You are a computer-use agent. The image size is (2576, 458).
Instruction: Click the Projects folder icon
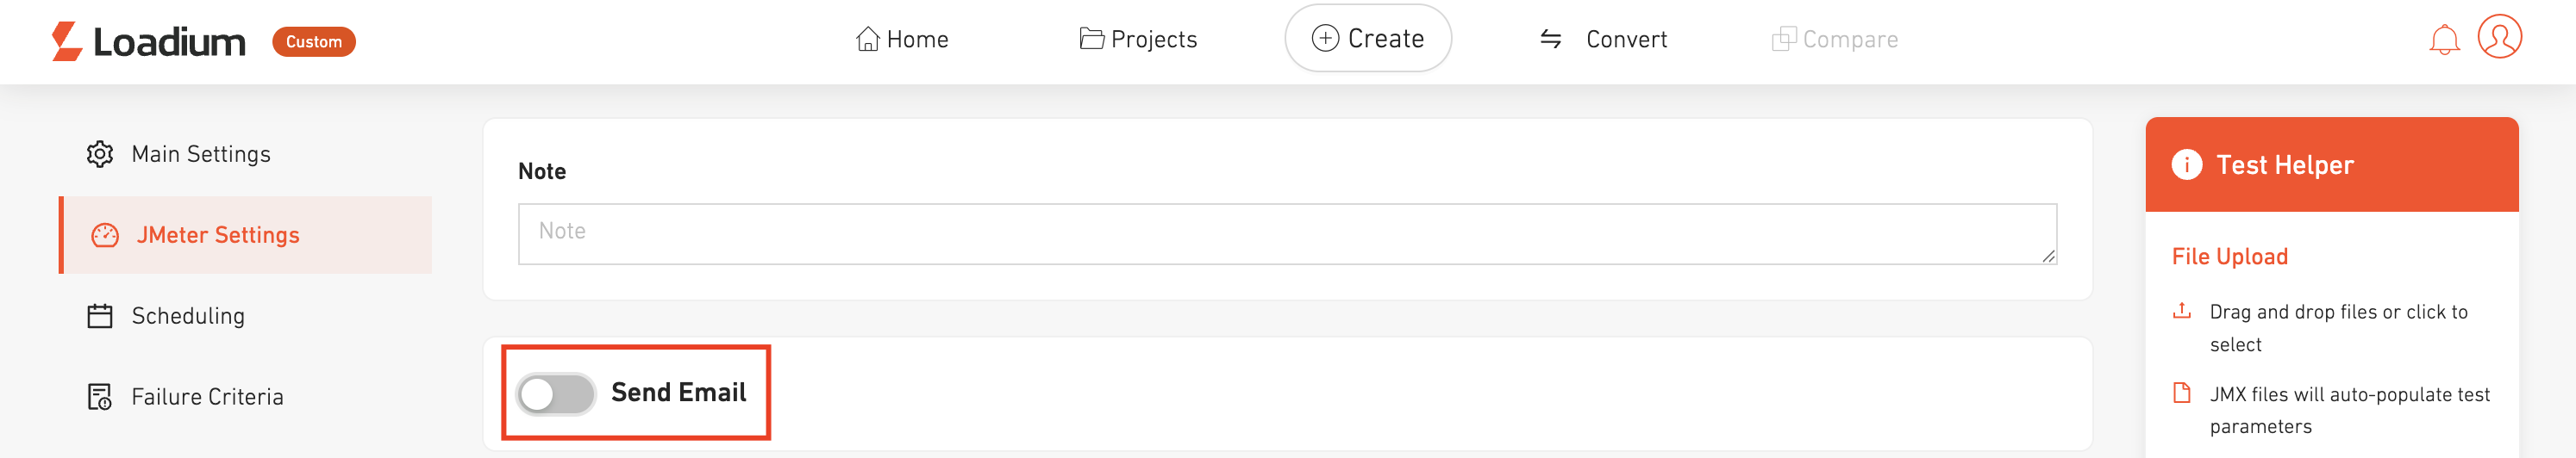pyautogui.click(x=1091, y=39)
